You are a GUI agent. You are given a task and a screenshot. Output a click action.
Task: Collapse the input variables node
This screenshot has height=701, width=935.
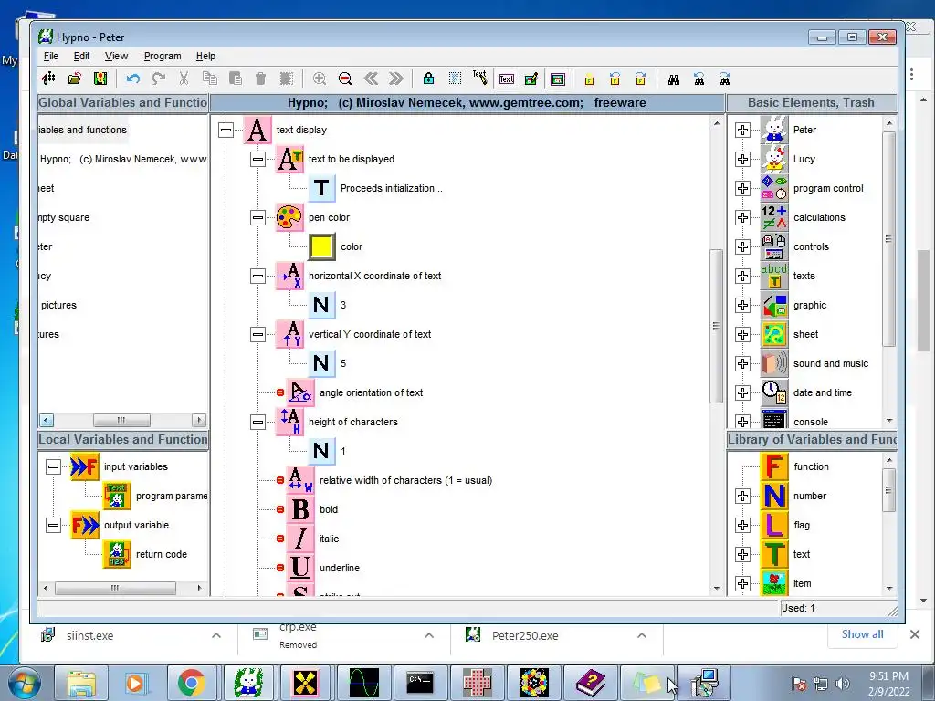tap(53, 466)
